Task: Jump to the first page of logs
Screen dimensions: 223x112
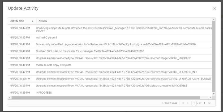Action: [x=183, y=103]
